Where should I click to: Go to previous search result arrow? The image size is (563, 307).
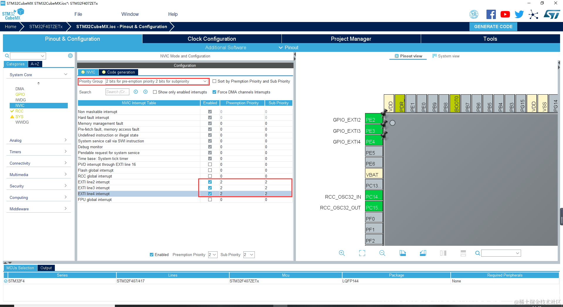click(136, 92)
